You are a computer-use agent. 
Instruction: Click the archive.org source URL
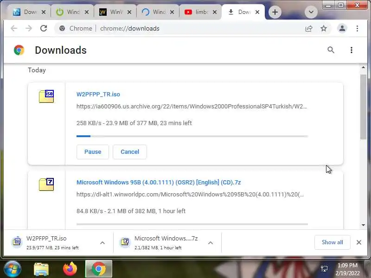[192, 107]
